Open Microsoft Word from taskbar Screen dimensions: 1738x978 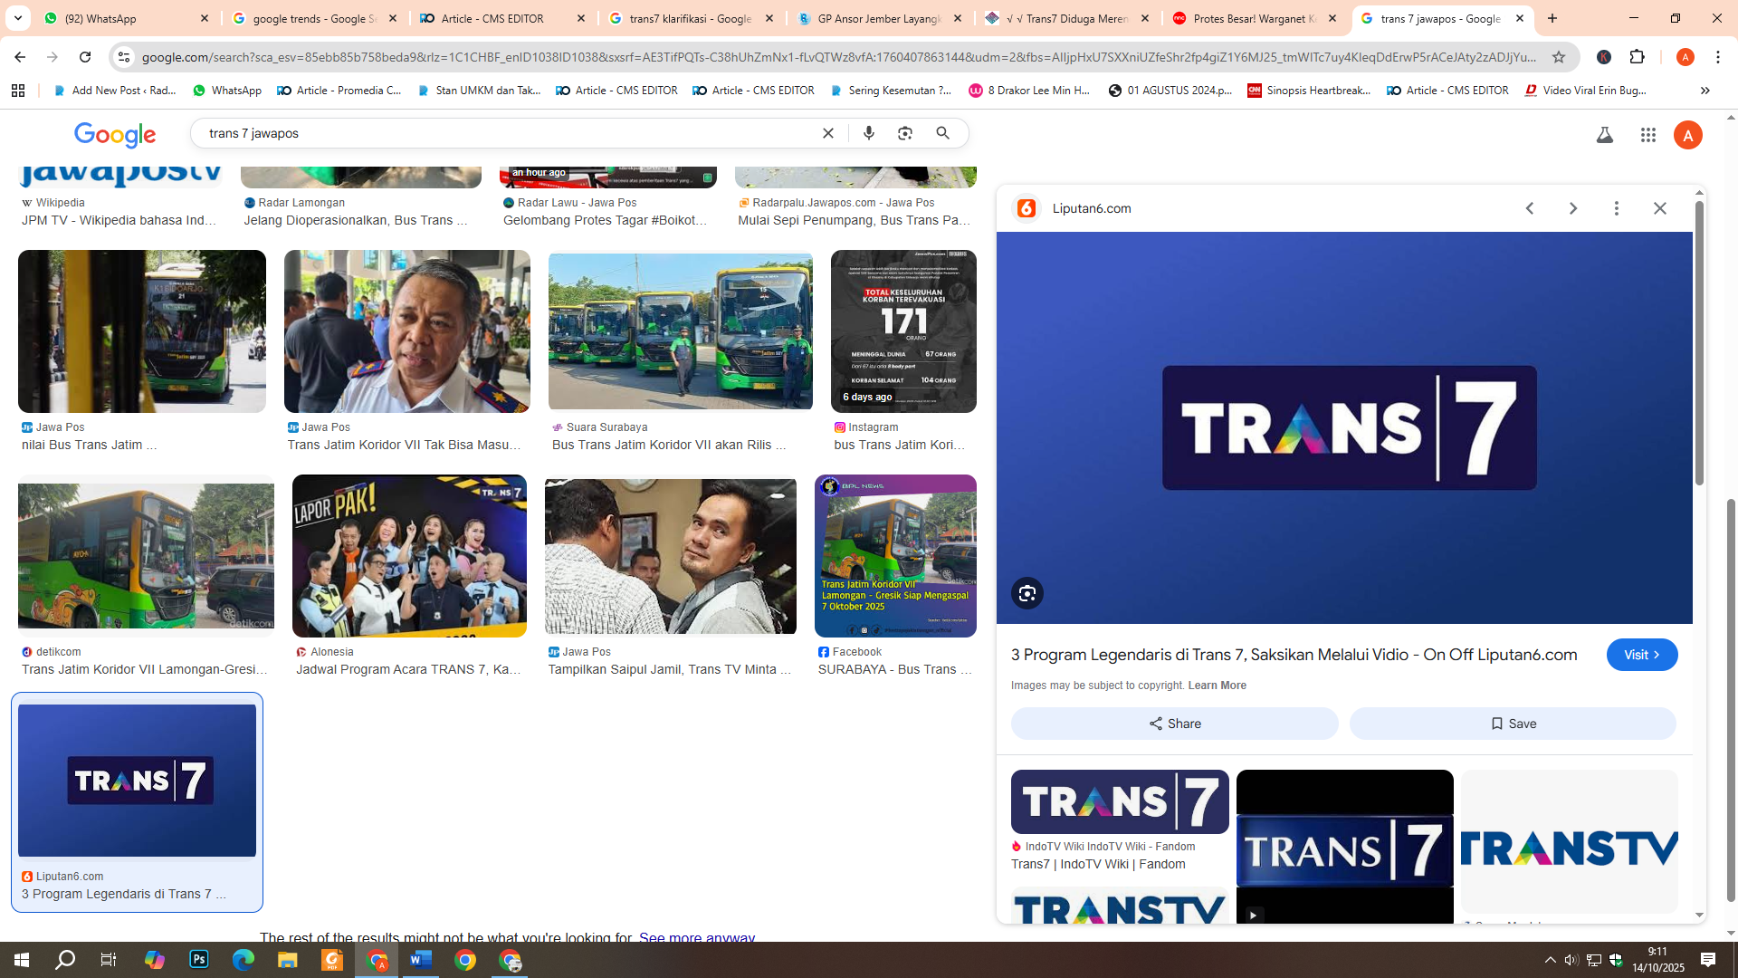pyautogui.click(x=421, y=960)
